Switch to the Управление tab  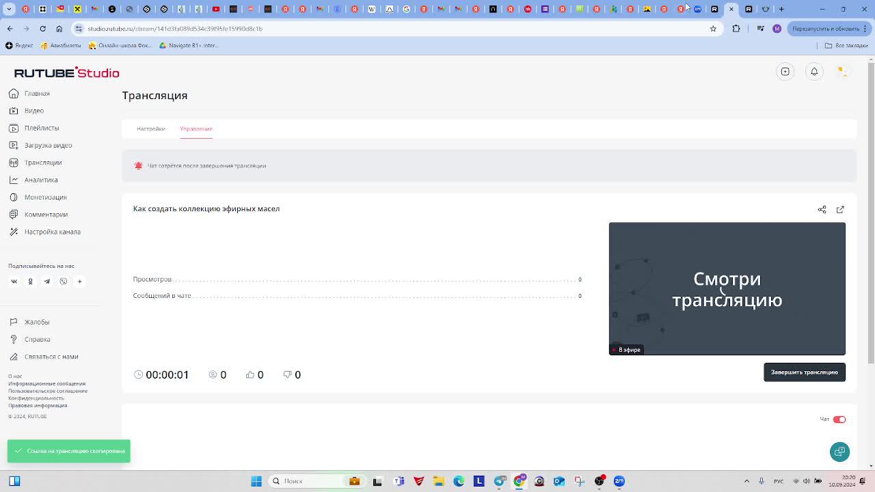pyautogui.click(x=196, y=128)
